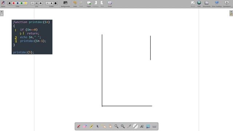Select yellow pen color
The width and height of the screenshot is (233, 131).
click(x=25, y=3)
